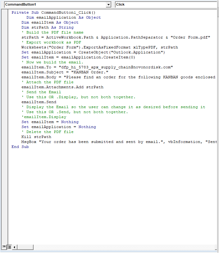The width and height of the screenshot is (219, 253).
Task: Click the comment 'Build the PDF file name'
Action: coord(52,32)
